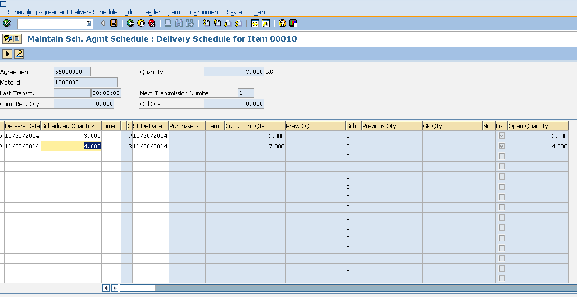The height and width of the screenshot is (297, 577).
Task: Click the green Enter checkmark icon
Action: pyautogui.click(x=7, y=23)
